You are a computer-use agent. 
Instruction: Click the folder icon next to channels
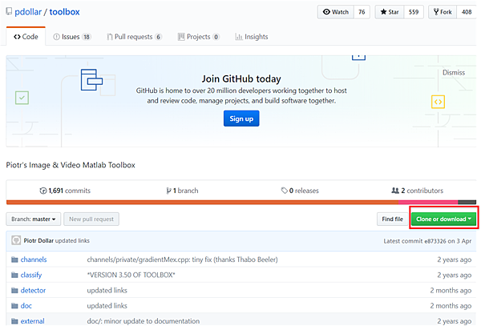(x=14, y=260)
